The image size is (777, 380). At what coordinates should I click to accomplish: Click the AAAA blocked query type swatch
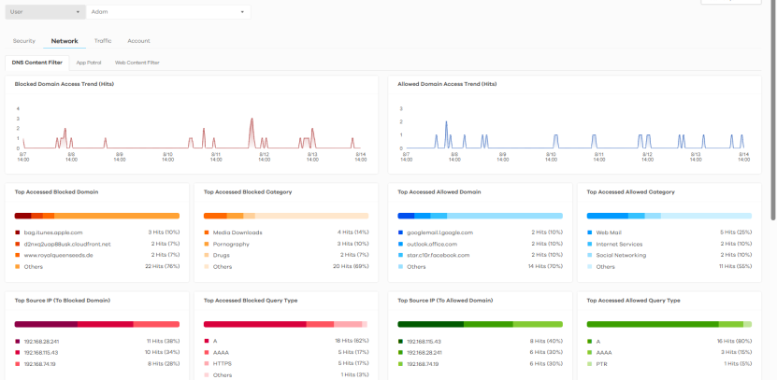206,353
